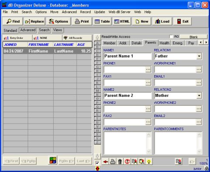Click the yellow light bulb icon

coord(149,162)
